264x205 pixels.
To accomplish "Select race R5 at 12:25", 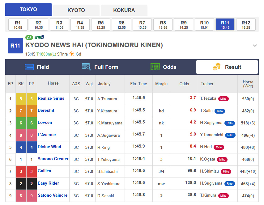I will tap(101, 25).
